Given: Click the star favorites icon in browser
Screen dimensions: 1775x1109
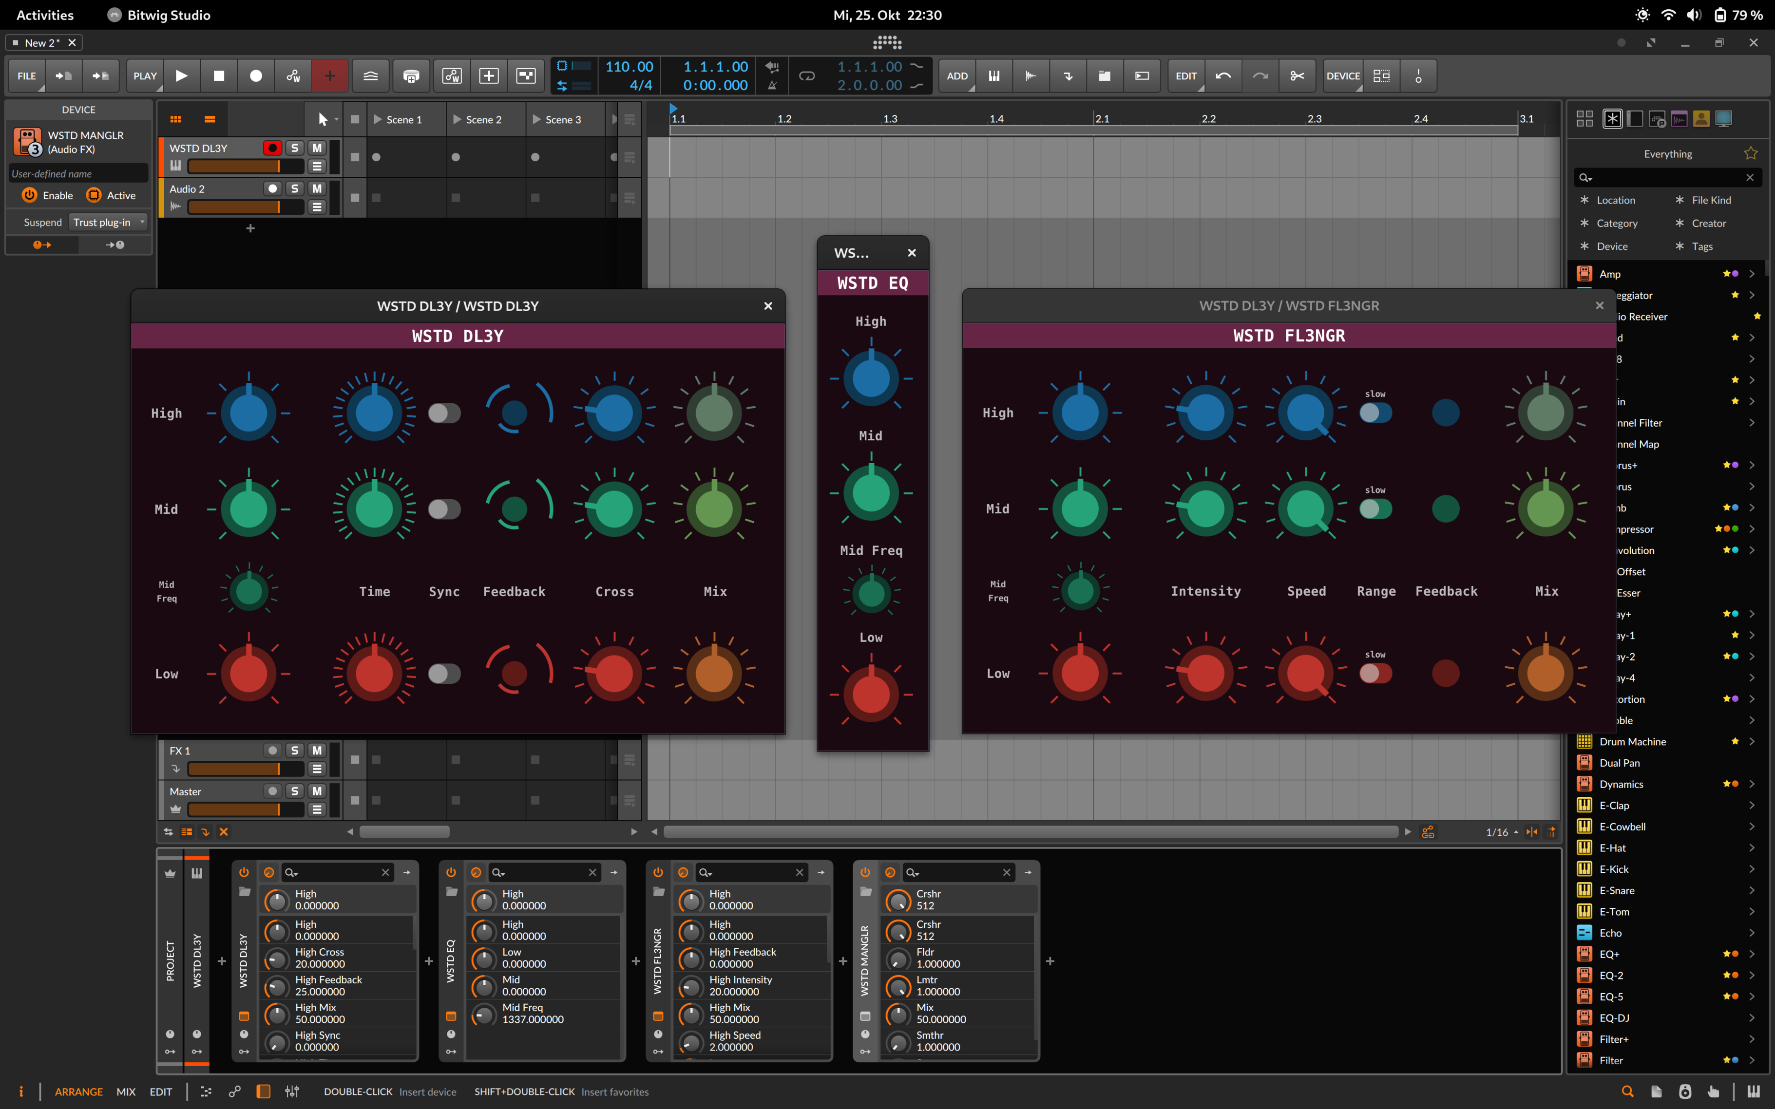Looking at the screenshot, I should click(1751, 153).
